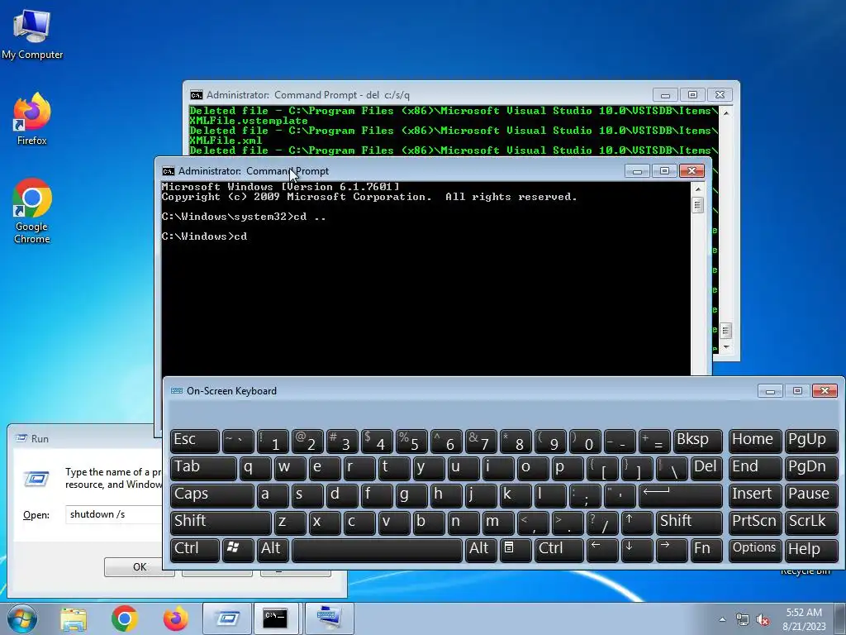This screenshot has width=846, height=635.
Task: Click Firefox icon in the taskbar
Action: coord(175,618)
